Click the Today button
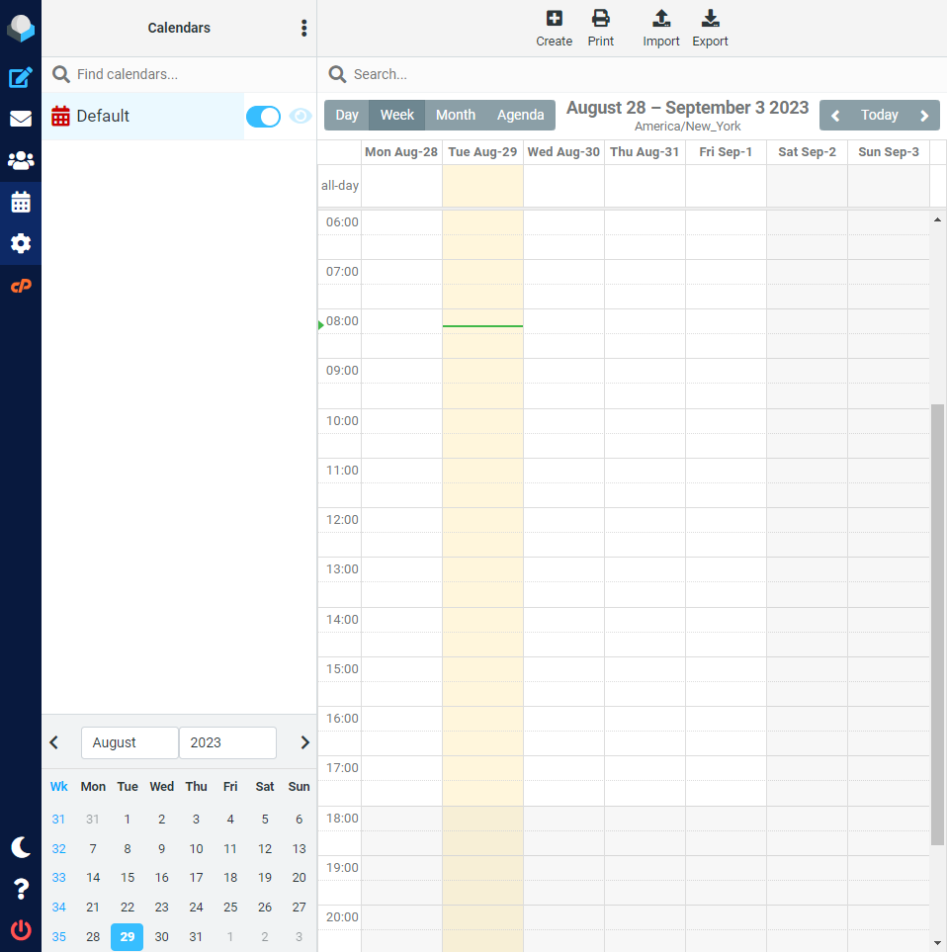 tap(880, 116)
